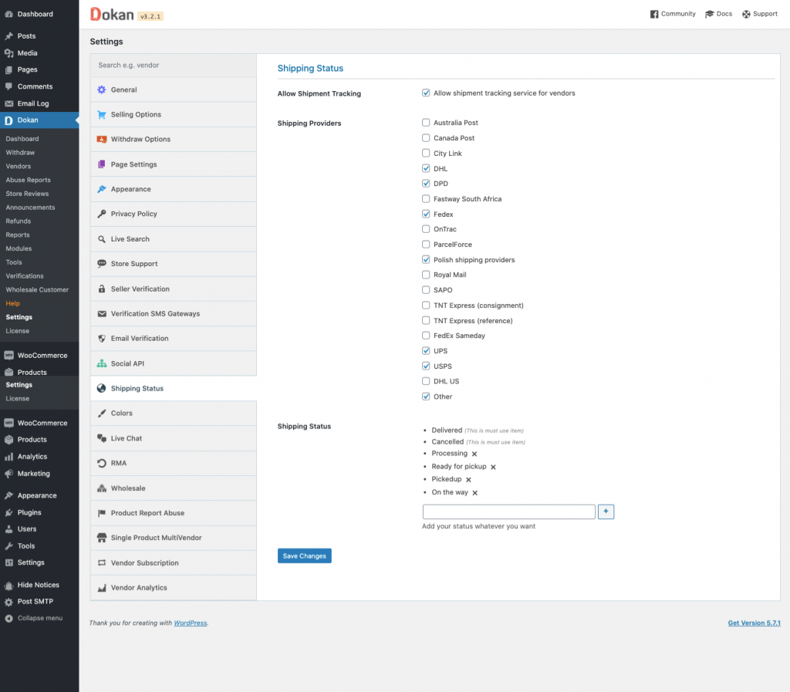The image size is (790, 692).
Task: Focus the settings search field
Action: [x=174, y=65]
